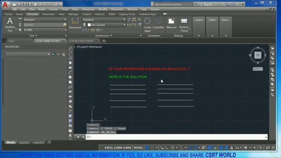
Task: Open the Format menu
Action: pos(53,9)
